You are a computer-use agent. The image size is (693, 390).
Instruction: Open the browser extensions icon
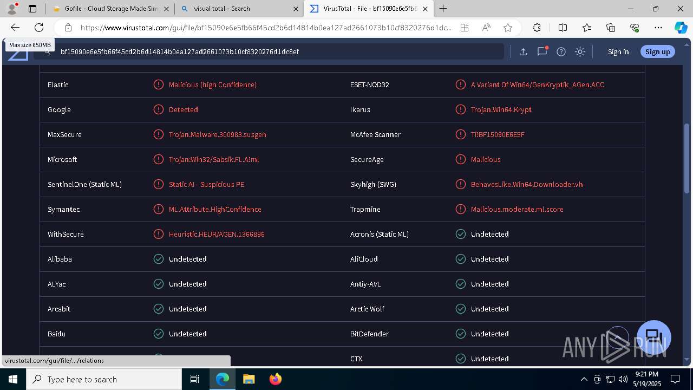[537, 28]
